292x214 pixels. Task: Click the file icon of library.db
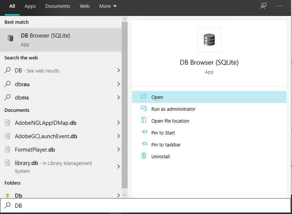[x=7, y=163]
